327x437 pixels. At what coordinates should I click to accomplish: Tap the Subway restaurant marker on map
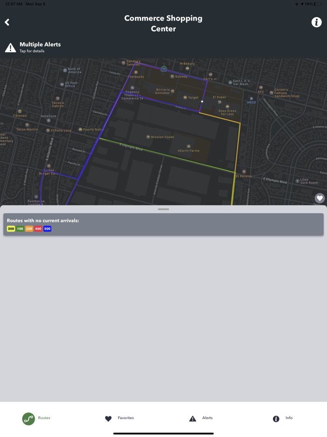tap(172, 76)
